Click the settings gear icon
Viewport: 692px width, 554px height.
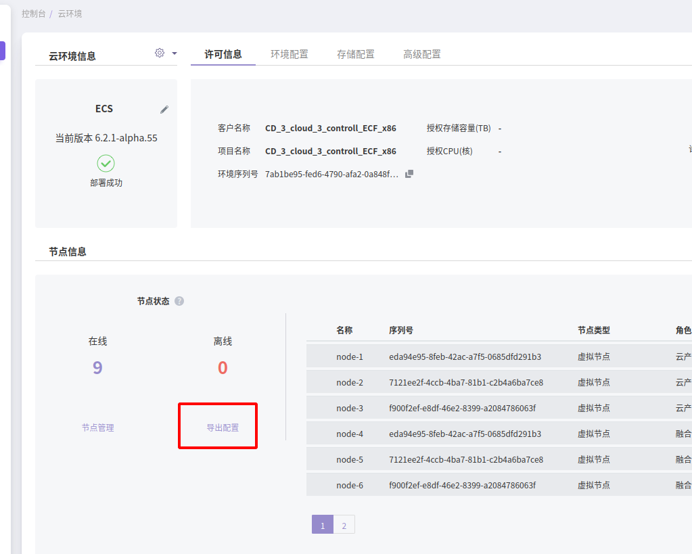pos(160,53)
